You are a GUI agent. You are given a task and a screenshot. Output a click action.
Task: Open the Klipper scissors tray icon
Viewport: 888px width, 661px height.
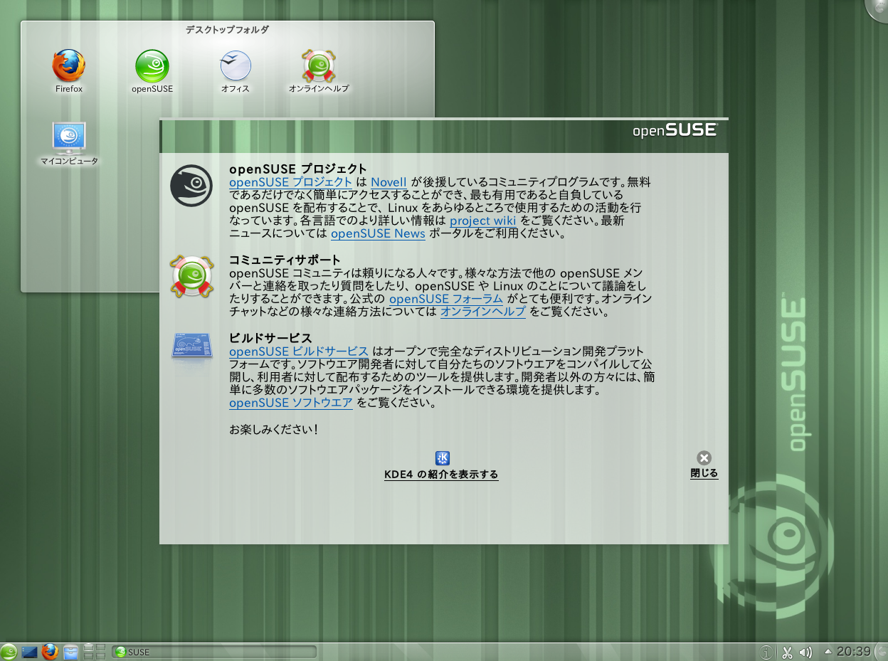point(787,652)
